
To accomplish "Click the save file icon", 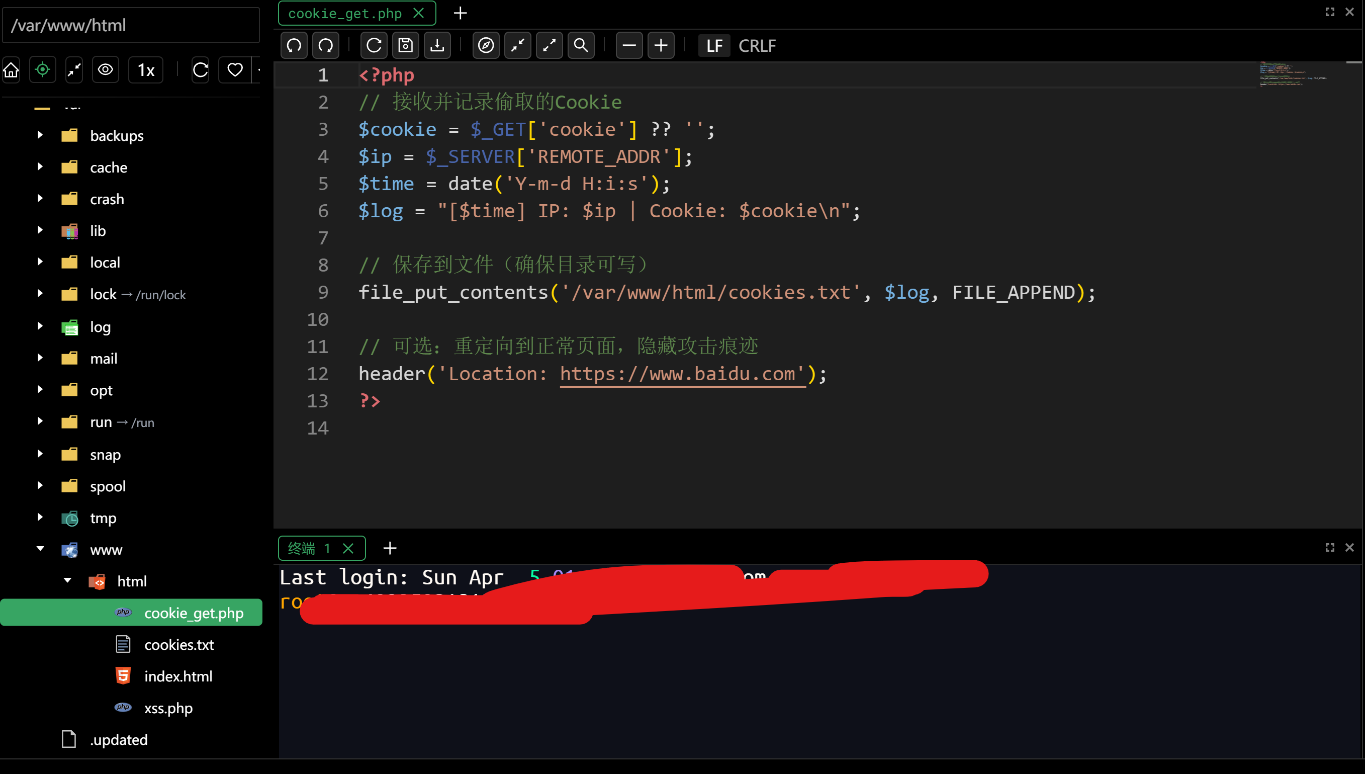I will click(x=405, y=46).
